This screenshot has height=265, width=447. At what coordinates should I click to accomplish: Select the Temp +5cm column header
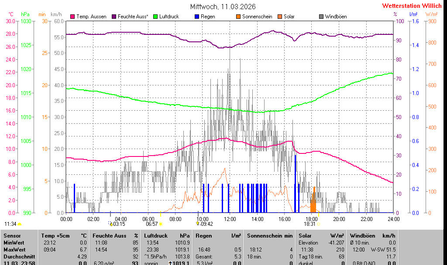click(63, 235)
